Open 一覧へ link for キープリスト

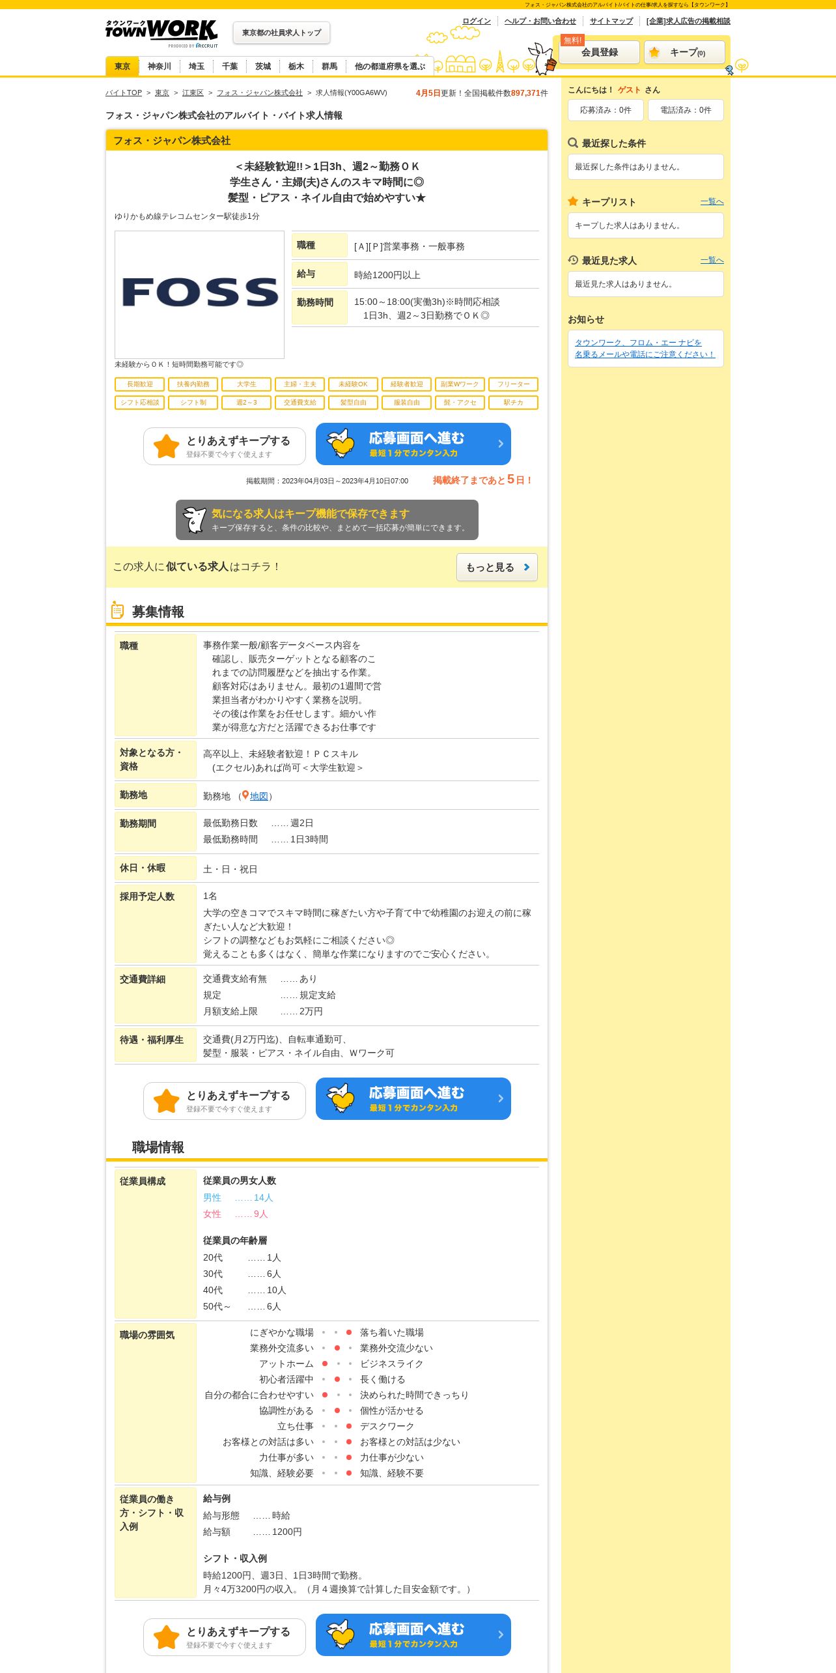[x=712, y=202]
